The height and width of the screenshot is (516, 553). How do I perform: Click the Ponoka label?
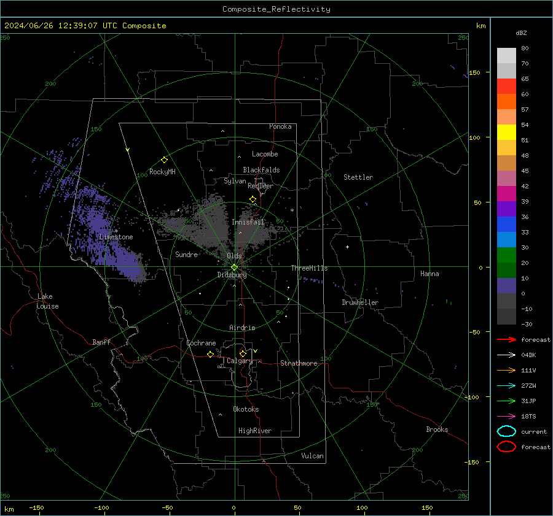point(280,126)
